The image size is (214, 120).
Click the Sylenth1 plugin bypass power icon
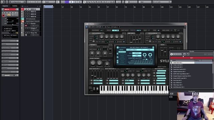(87, 27)
